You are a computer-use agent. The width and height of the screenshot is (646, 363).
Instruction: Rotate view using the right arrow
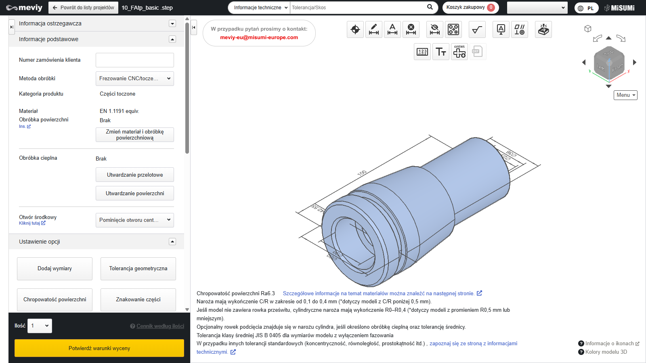635,62
